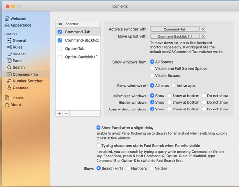The height and width of the screenshot is (187, 239).
Task: Open the About page
Action: coord(16,105)
